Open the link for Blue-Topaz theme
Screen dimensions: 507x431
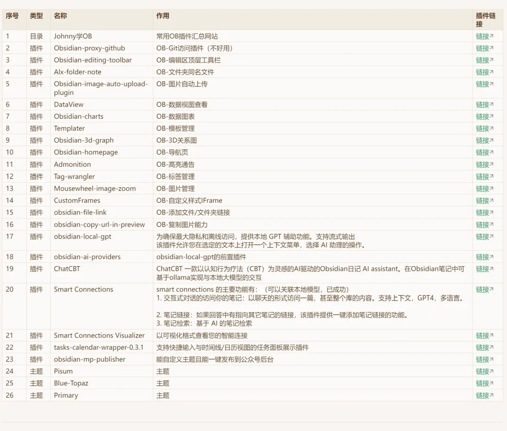[x=484, y=384]
